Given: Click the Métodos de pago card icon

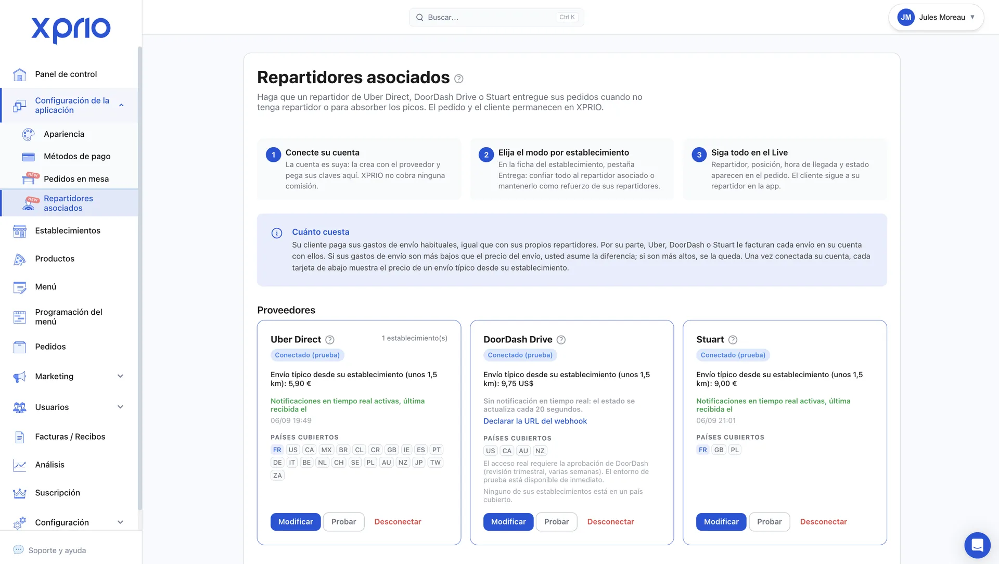Looking at the screenshot, I should [29, 157].
